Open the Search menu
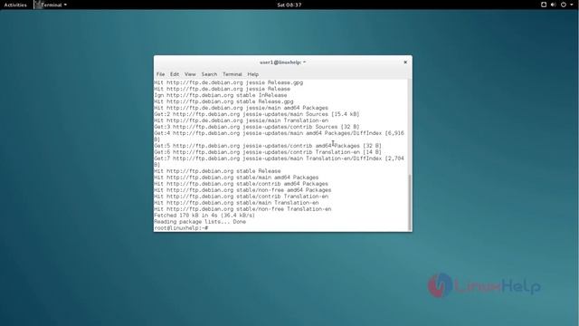579x326 pixels. click(x=209, y=74)
